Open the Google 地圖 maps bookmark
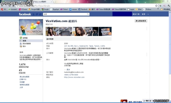This screenshot has width=171, height=103. point(34,9)
